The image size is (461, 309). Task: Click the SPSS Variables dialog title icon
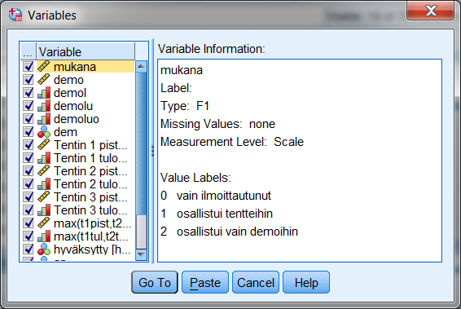[x=15, y=15]
